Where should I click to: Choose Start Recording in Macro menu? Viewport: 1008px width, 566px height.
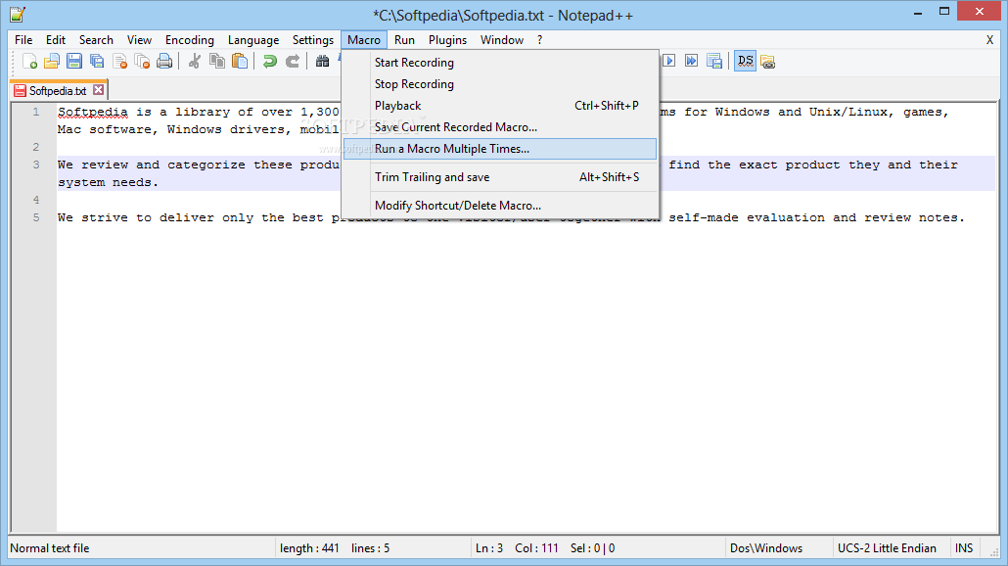coord(500,63)
